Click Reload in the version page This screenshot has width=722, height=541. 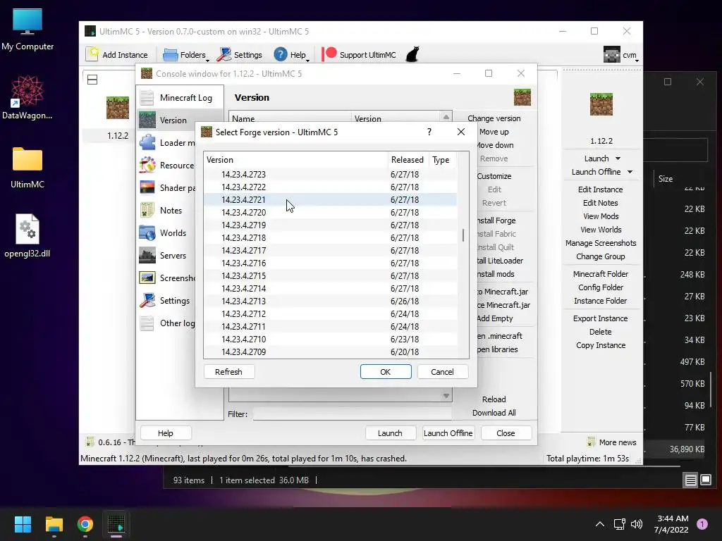[494, 399]
